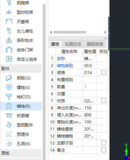The height and width of the screenshot is (160, 130).
Task: Click the horizontal scrollbar left arrow
Action: pos(51,32)
